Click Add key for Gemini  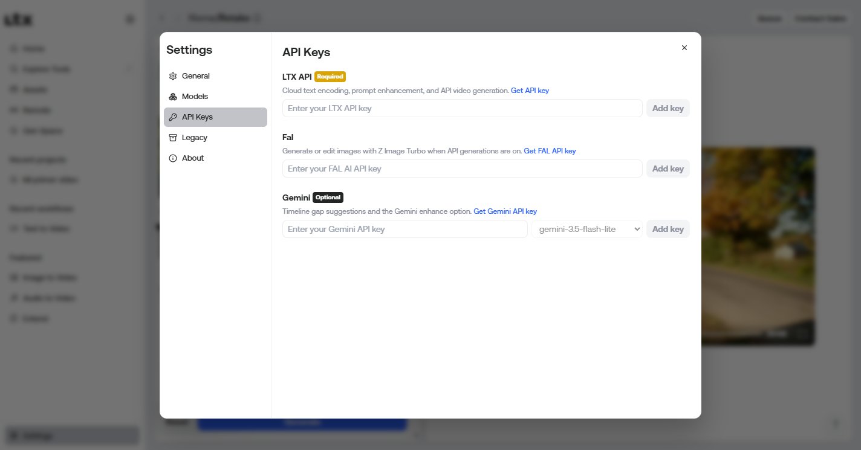tap(668, 229)
